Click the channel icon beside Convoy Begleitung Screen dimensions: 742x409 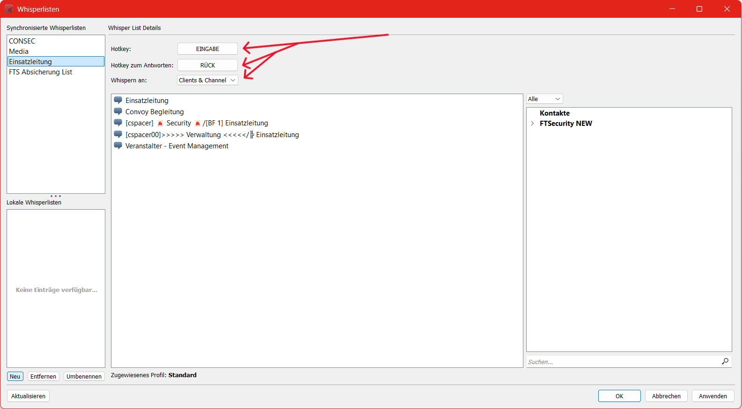pos(118,111)
